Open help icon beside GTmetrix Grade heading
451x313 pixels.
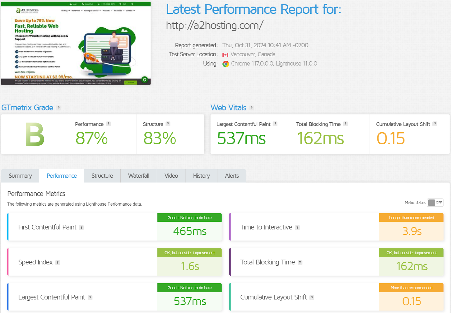(x=59, y=108)
